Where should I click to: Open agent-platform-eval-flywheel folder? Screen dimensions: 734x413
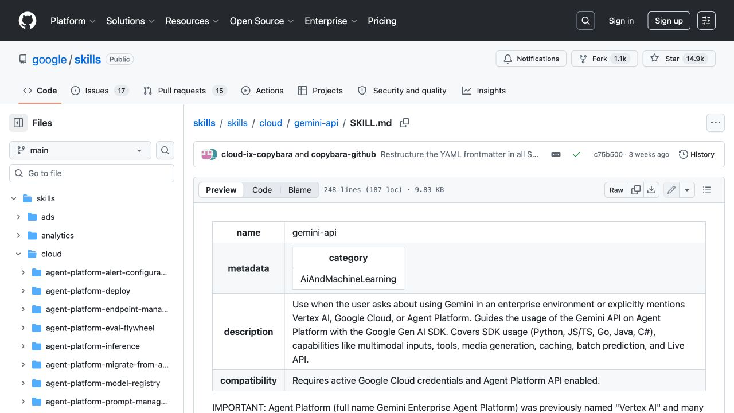(100, 328)
